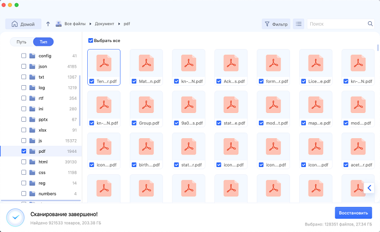
Task: Open Все файлы breadcrumb
Action: [75, 24]
